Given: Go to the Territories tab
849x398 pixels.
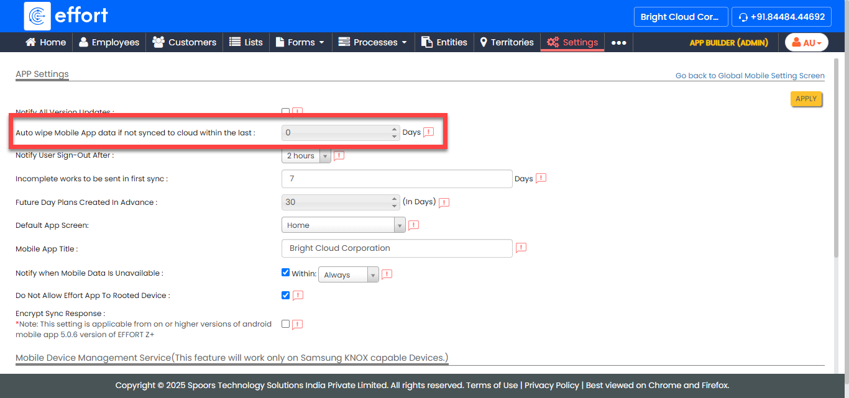Looking at the screenshot, I should pos(507,42).
